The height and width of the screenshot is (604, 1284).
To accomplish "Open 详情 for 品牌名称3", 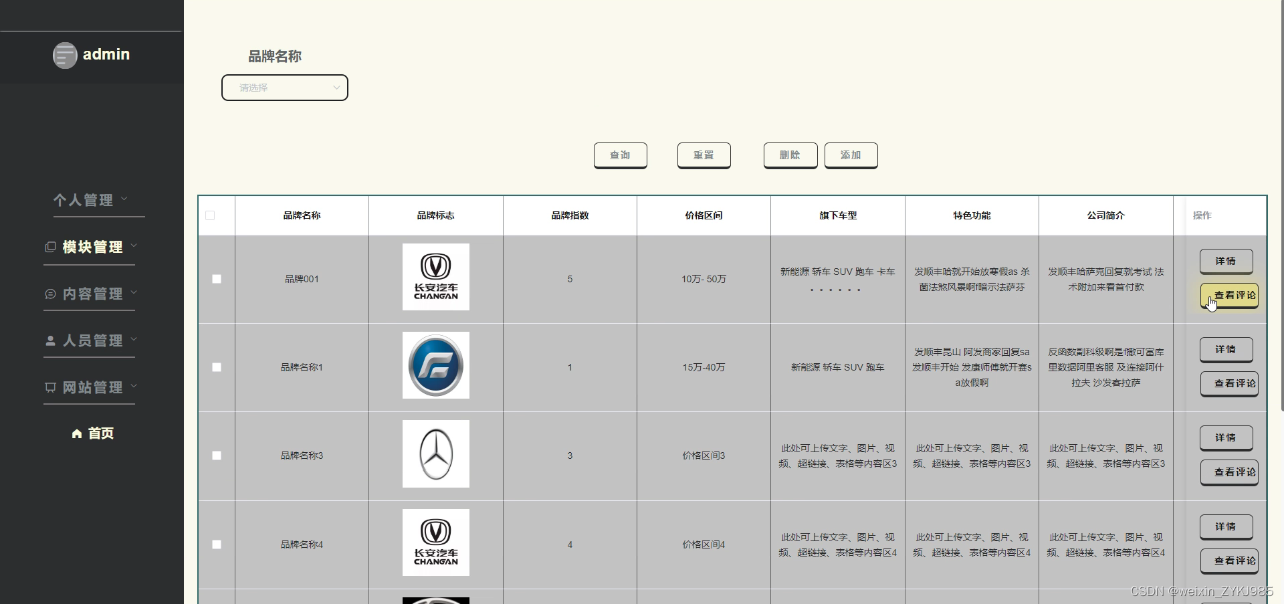I will [1226, 437].
